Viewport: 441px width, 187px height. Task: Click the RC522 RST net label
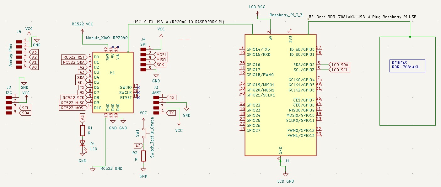(74, 57)
